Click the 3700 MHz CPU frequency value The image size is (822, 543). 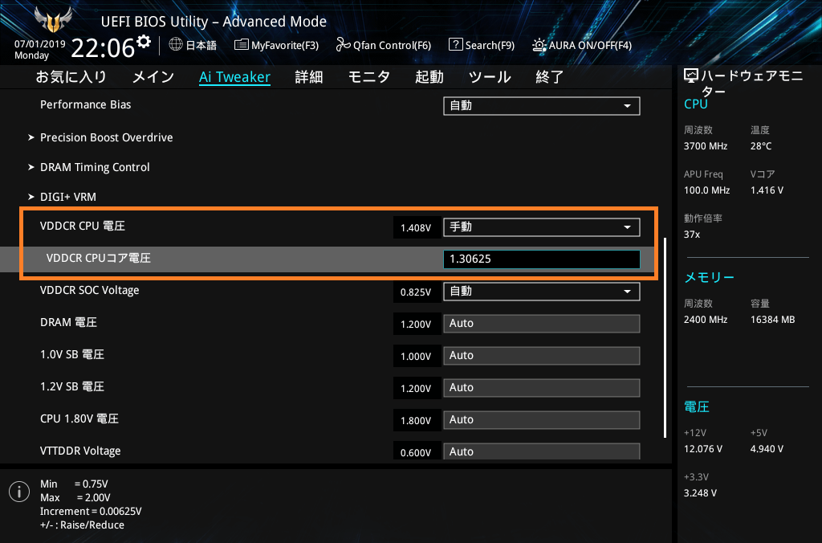(706, 146)
